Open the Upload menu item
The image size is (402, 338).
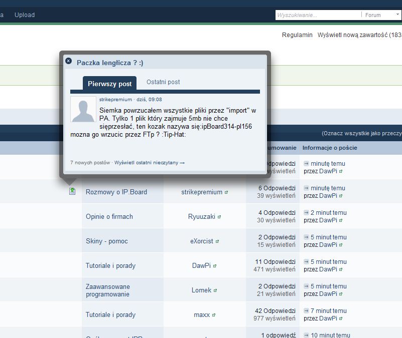[x=25, y=15]
